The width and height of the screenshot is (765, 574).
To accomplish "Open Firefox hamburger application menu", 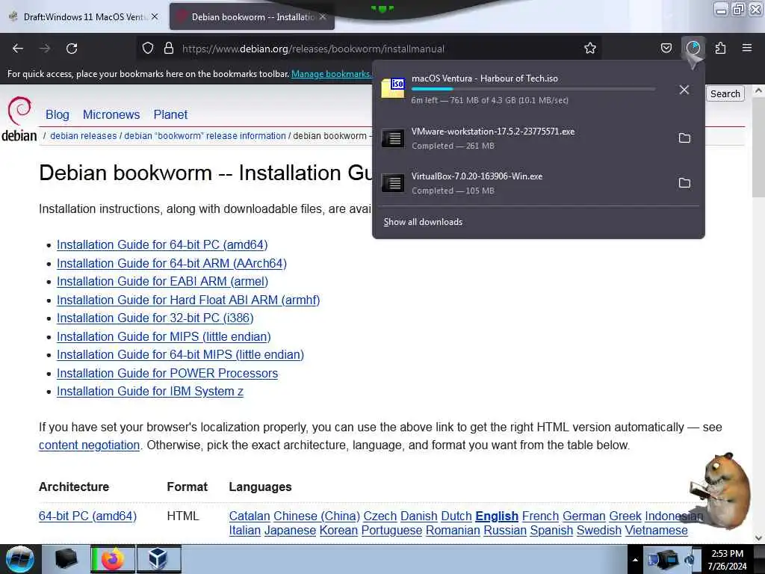I will [747, 48].
